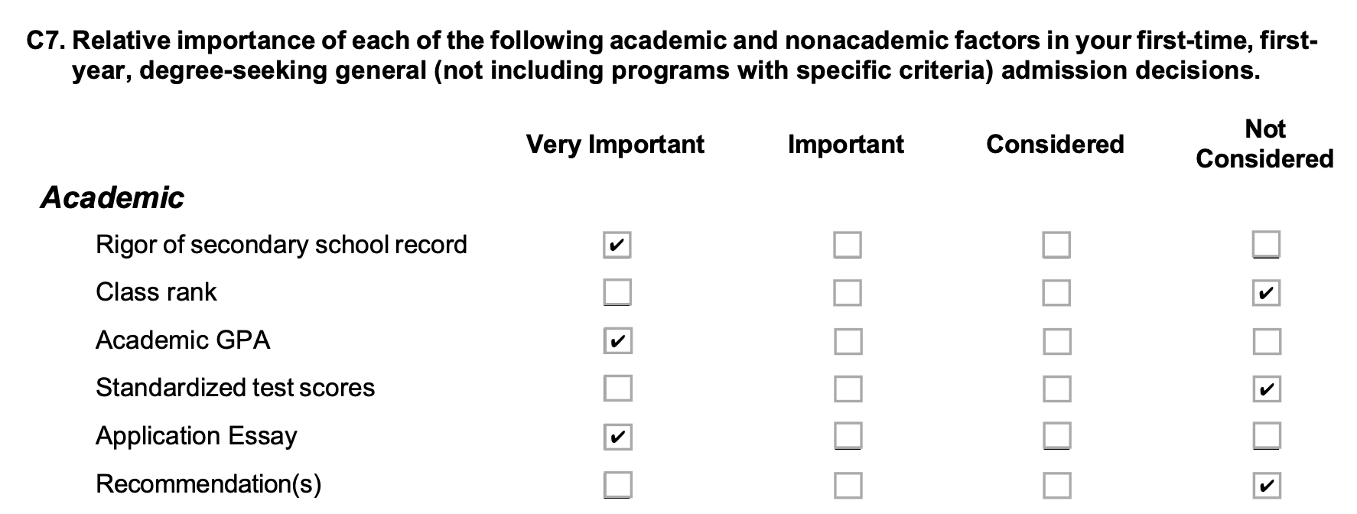Image resolution: width=1357 pixels, height=514 pixels.
Task: Uncheck Not Considered for Class rank
Action: pos(1266,292)
